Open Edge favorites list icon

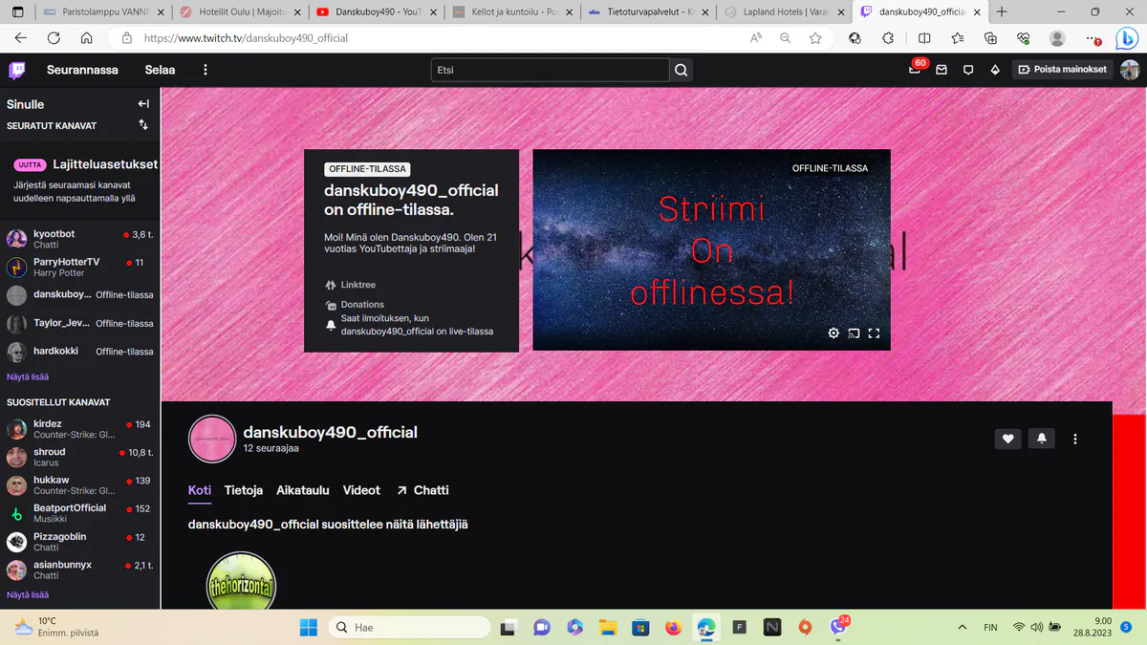point(958,38)
